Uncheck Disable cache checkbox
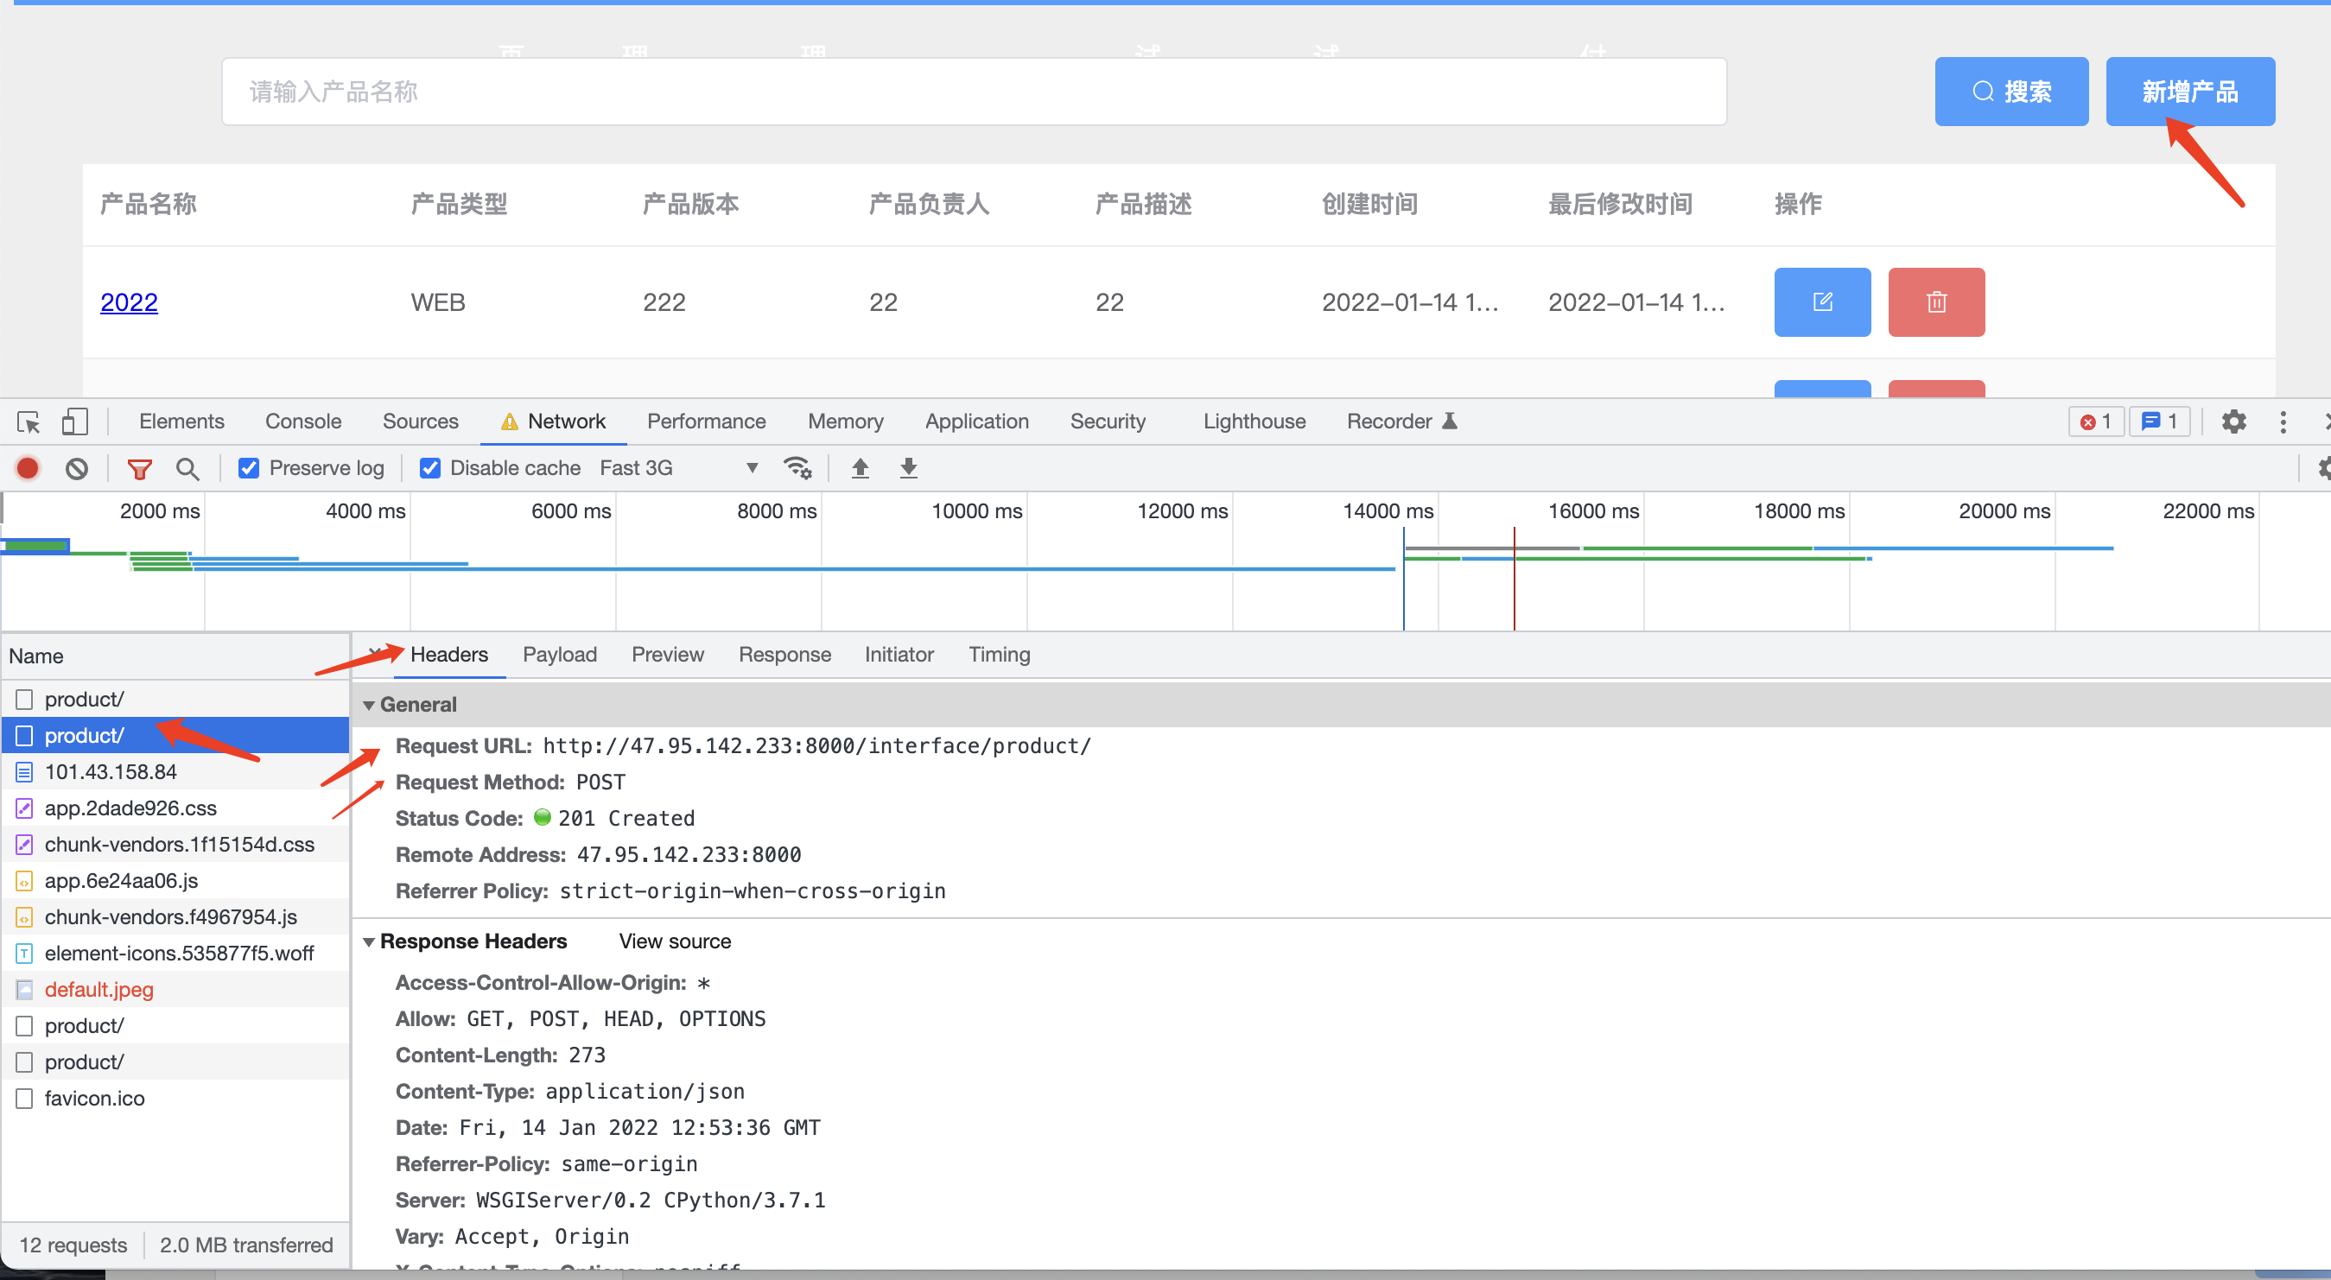 [431, 467]
